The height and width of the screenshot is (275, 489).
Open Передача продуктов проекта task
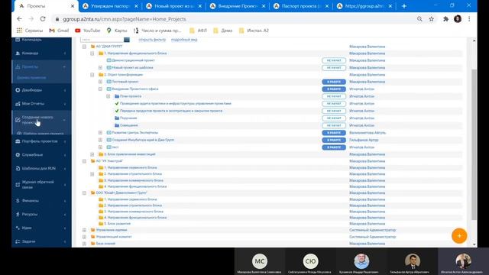[x=171, y=111]
